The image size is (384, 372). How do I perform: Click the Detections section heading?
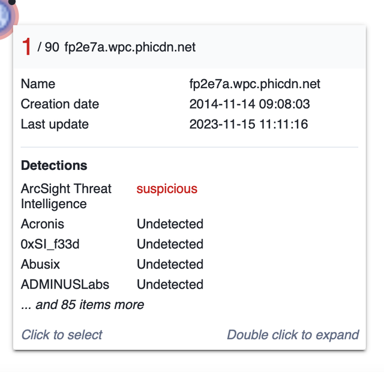tap(54, 165)
